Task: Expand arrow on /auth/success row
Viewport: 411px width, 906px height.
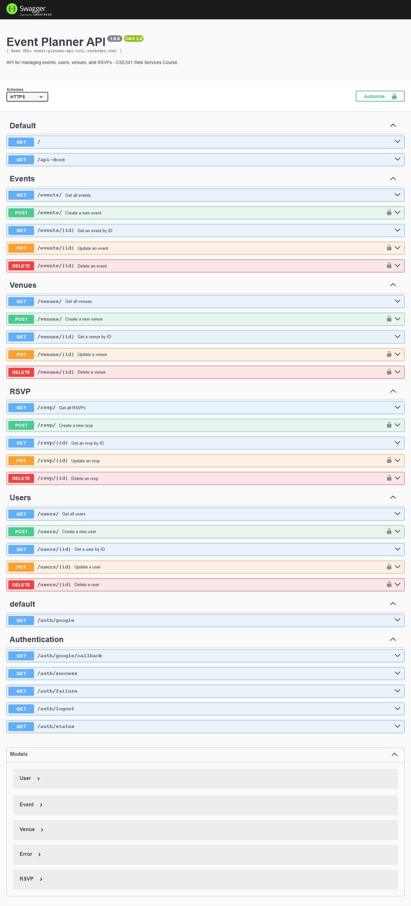Action: click(397, 673)
